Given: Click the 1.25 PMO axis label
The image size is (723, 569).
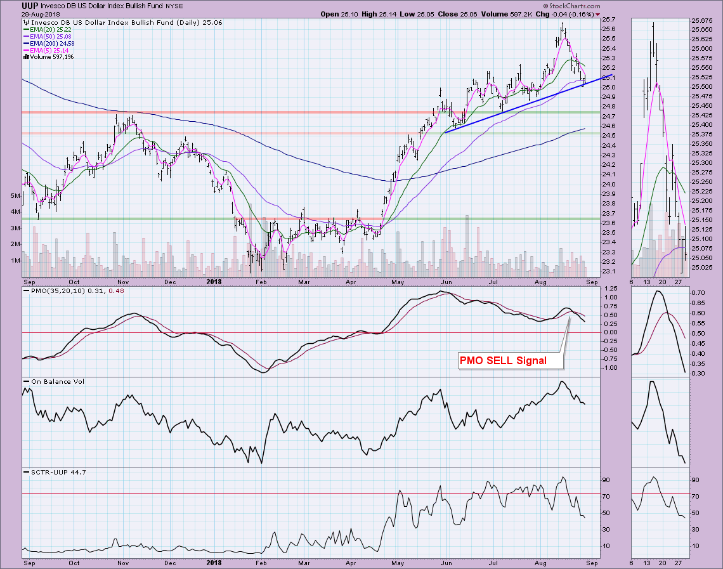Looking at the screenshot, I should [x=611, y=289].
